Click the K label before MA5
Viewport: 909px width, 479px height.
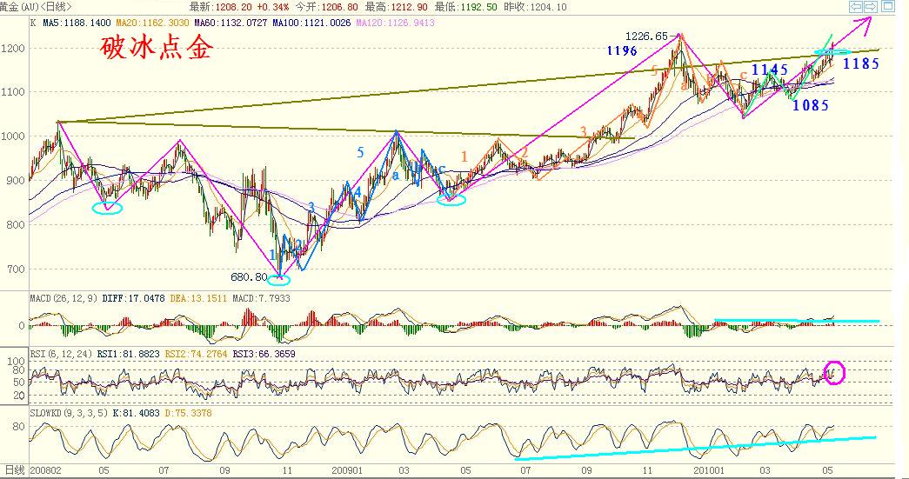click(x=33, y=23)
